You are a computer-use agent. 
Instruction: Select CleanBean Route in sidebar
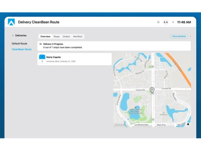(22, 49)
